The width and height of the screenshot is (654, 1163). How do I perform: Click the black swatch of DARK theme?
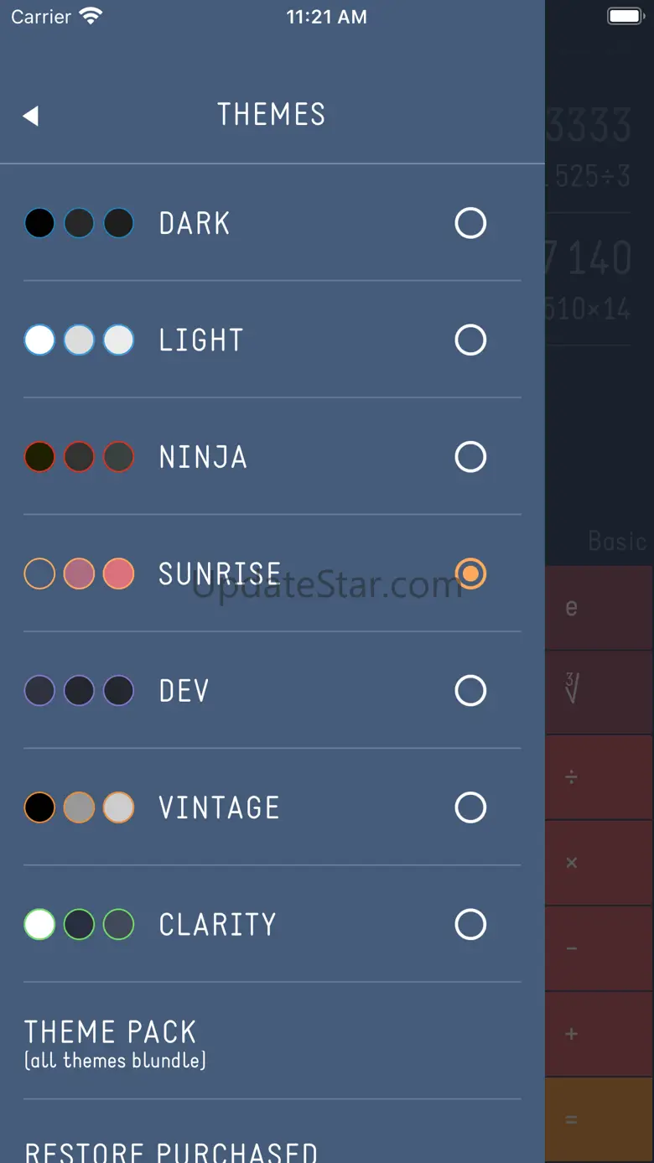[39, 223]
